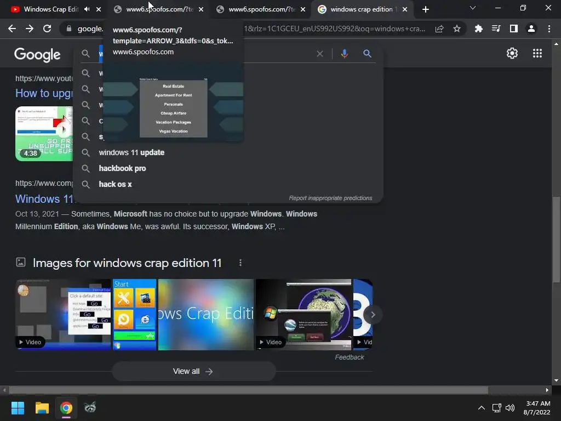Show next images with the carousel arrow
Viewport: 561px width, 421px height.
pos(373,315)
